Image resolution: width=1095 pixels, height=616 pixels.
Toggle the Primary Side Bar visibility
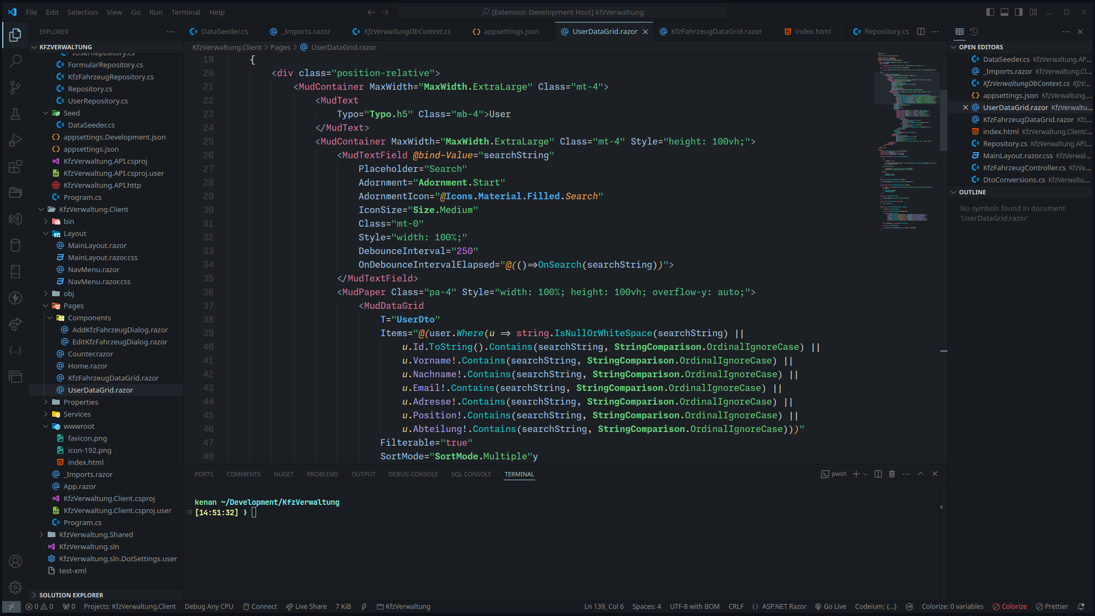click(990, 12)
